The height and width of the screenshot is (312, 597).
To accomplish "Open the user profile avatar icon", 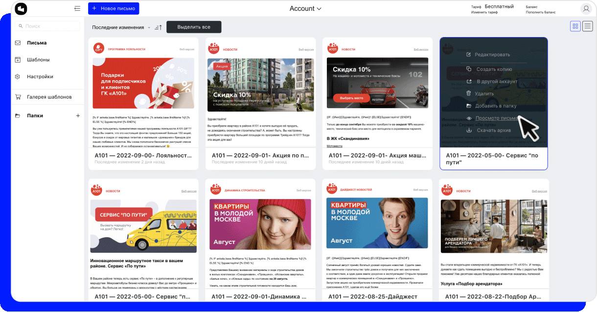I will pyautogui.click(x=586, y=8).
